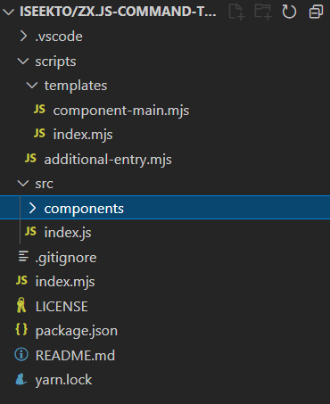Open index.mjs inside the templates folder
This screenshot has height=404, width=330.
tap(83, 135)
